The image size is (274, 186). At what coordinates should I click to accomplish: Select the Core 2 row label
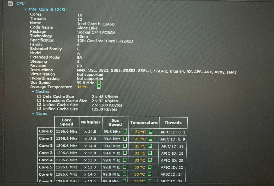click(46, 146)
